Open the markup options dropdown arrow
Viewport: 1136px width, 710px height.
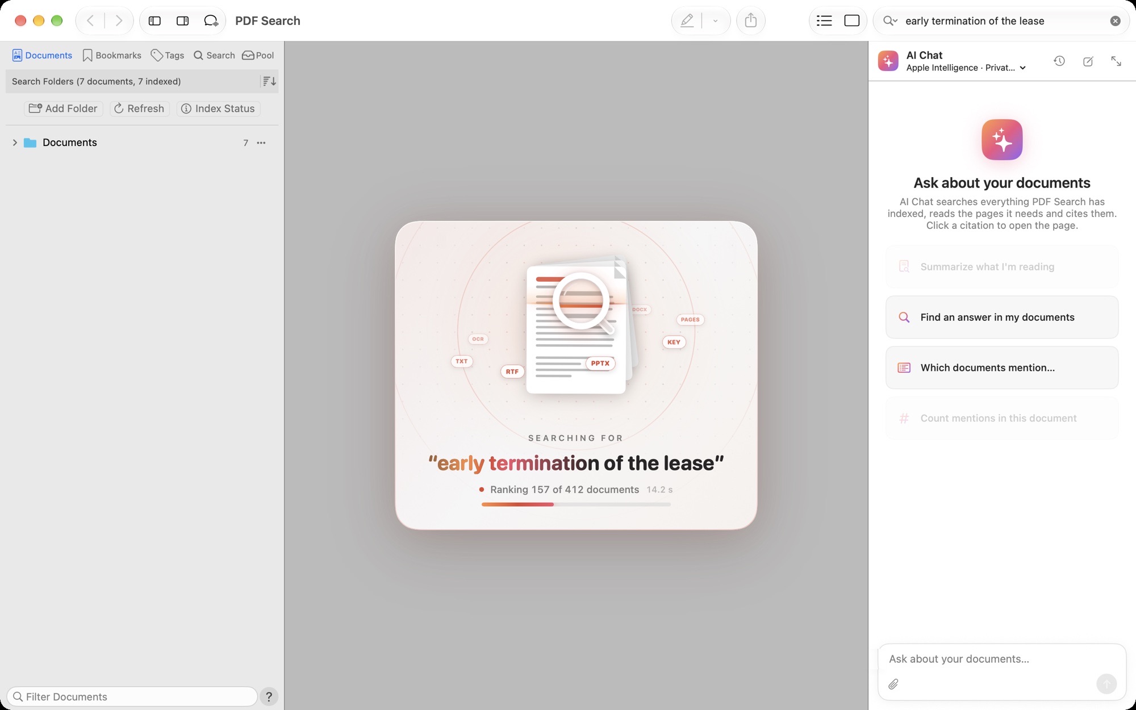(716, 21)
